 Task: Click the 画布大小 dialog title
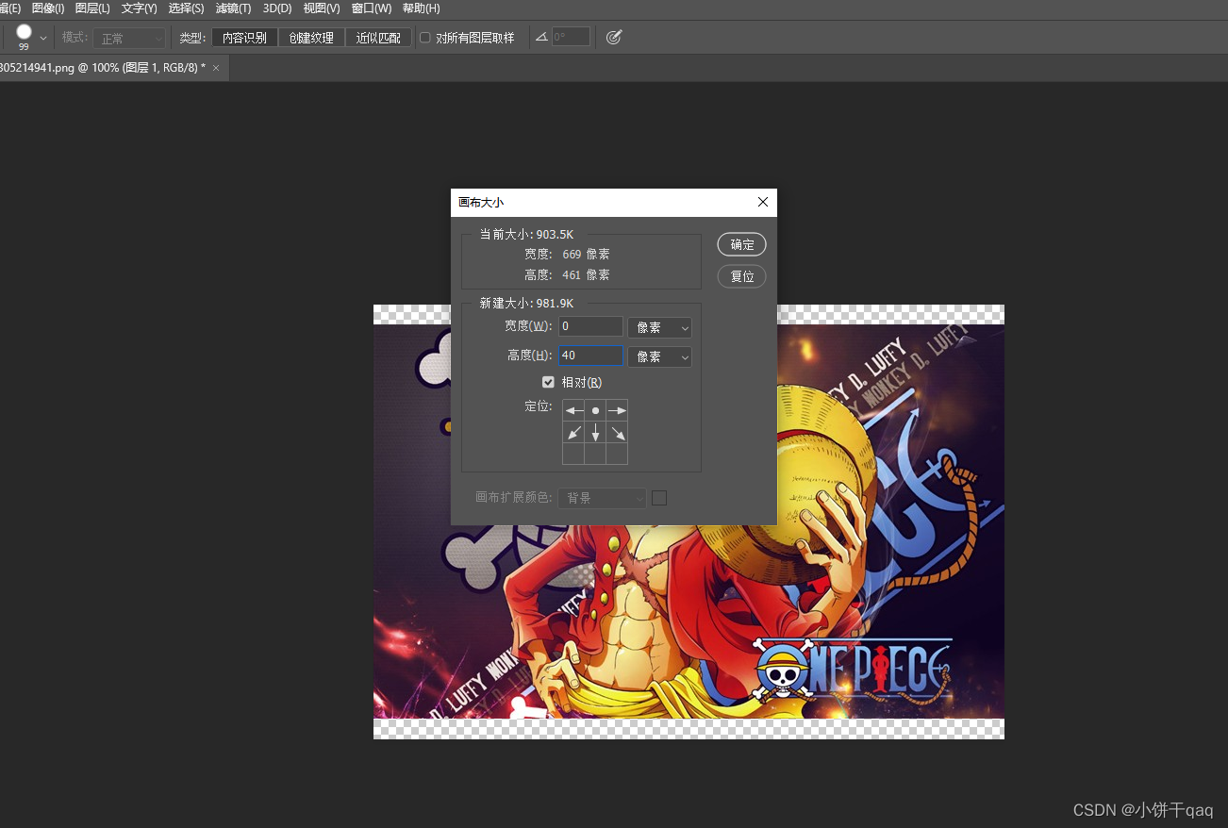coord(481,203)
